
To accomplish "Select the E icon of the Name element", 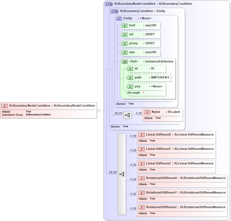I will click(x=147, y=111).
